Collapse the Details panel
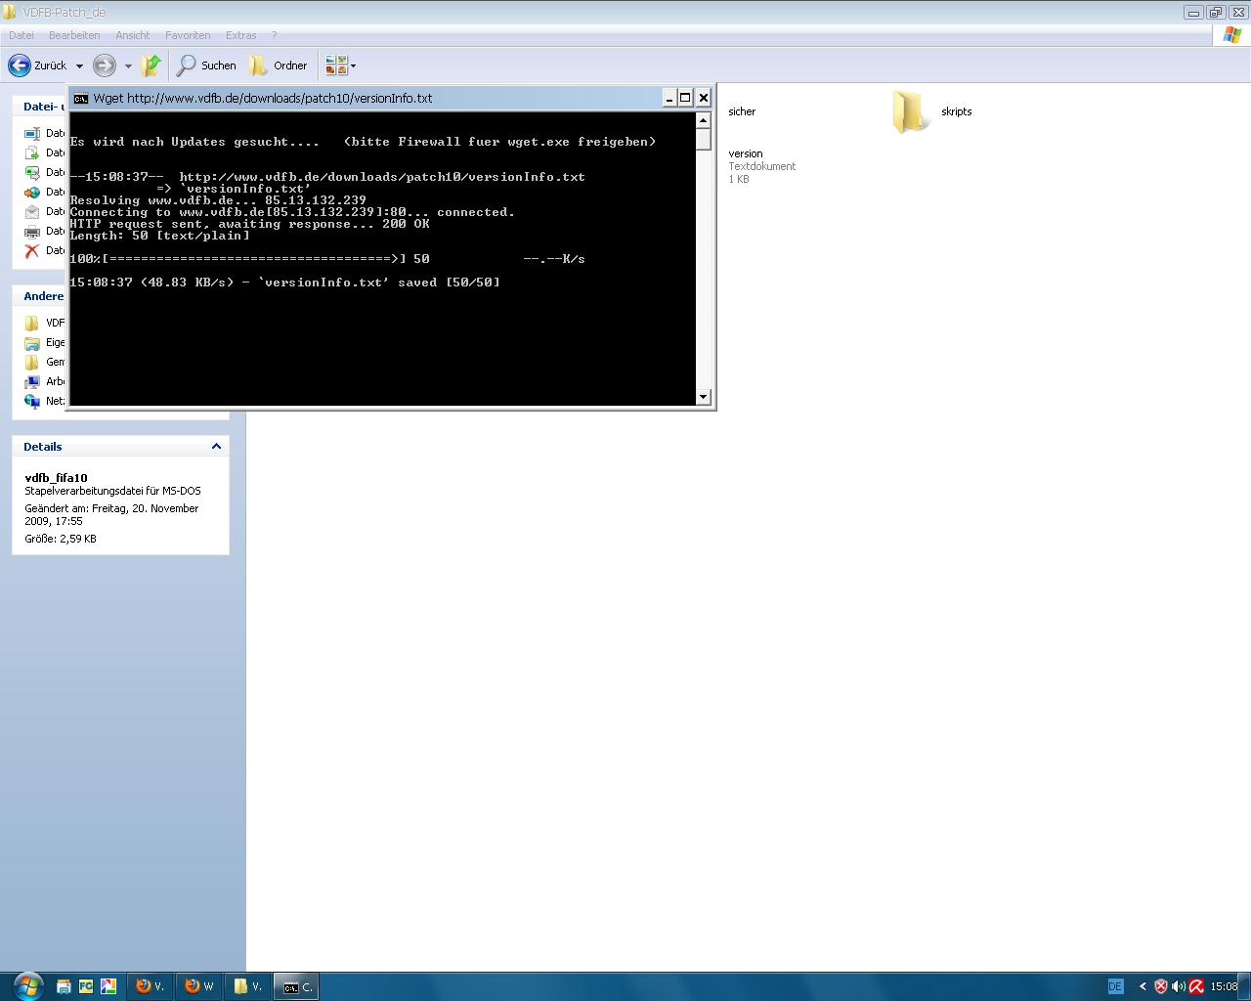The height and width of the screenshot is (1001, 1251). coord(216,447)
